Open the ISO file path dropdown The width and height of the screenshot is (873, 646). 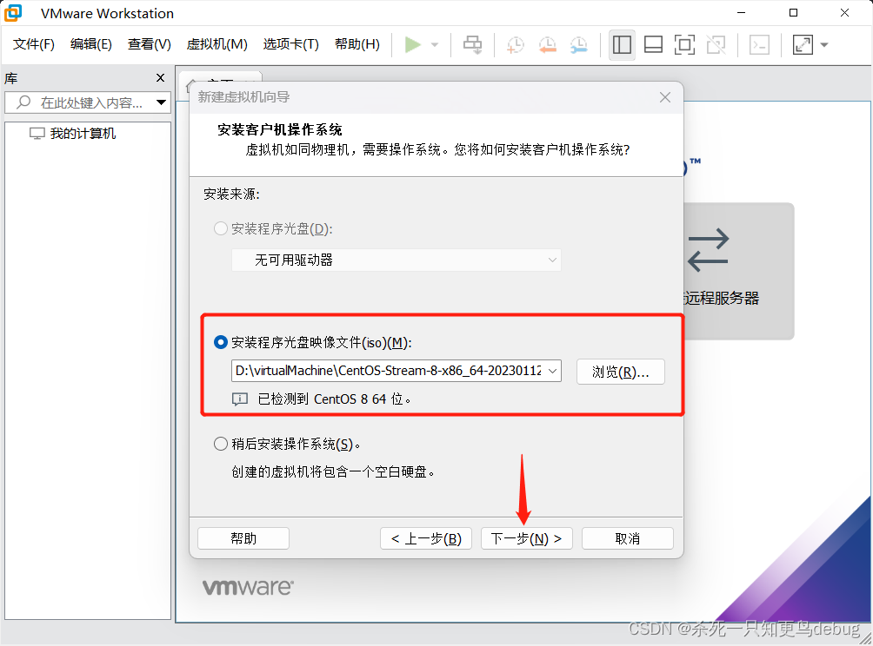pos(551,371)
